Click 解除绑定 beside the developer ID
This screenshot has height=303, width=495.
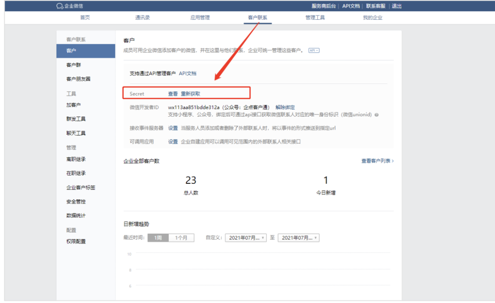285,108
